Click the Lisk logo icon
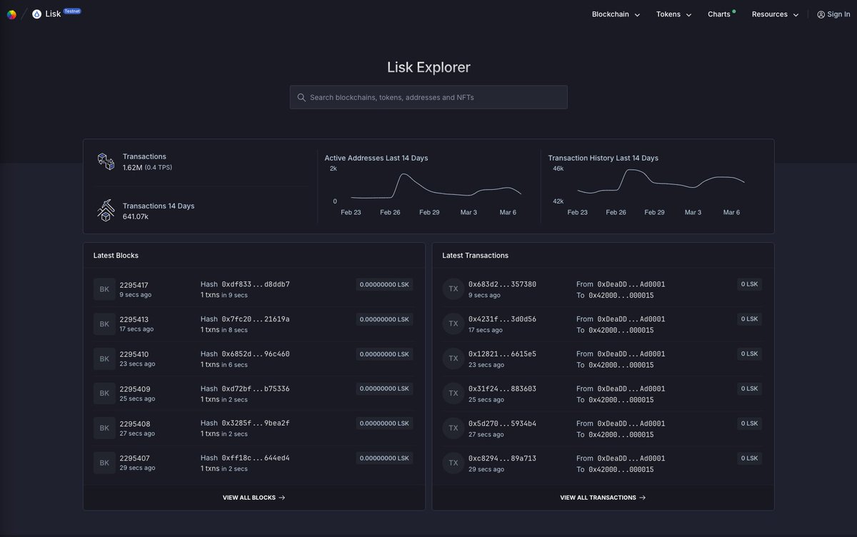Viewport: 857px width, 537px height. [37, 14]
